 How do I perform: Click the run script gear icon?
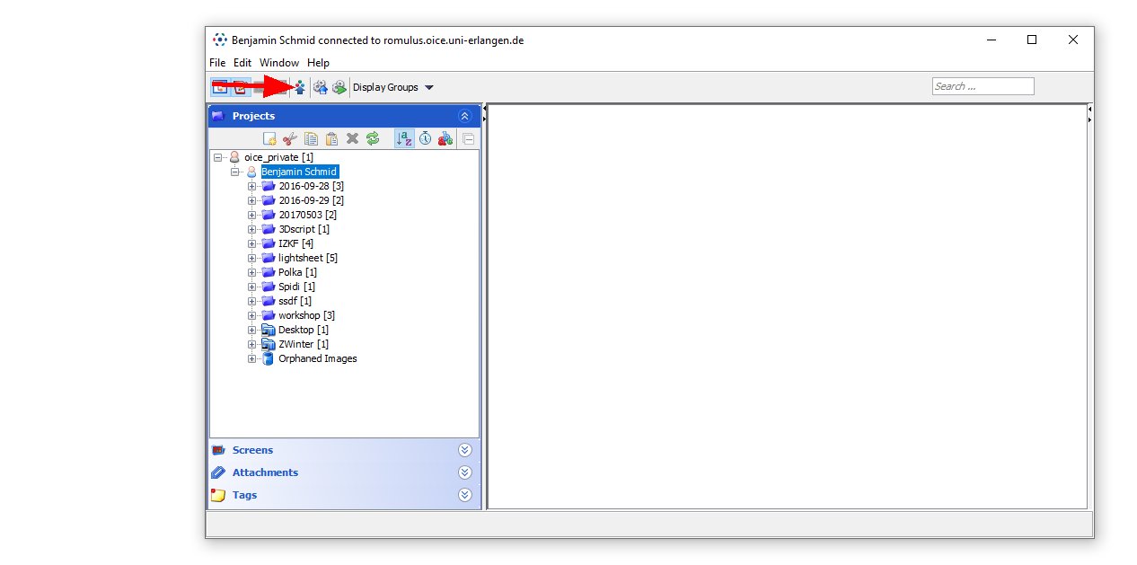coord(339,87)
